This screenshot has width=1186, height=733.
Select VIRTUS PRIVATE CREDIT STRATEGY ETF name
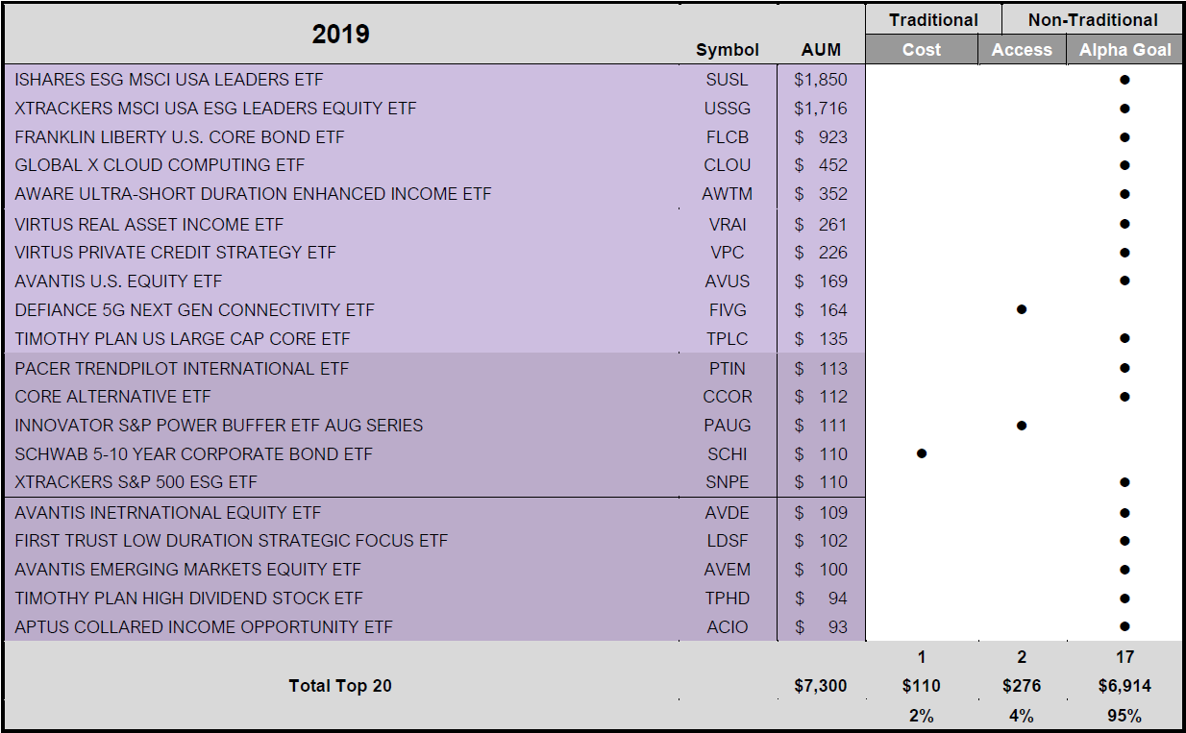click(175, 253)
